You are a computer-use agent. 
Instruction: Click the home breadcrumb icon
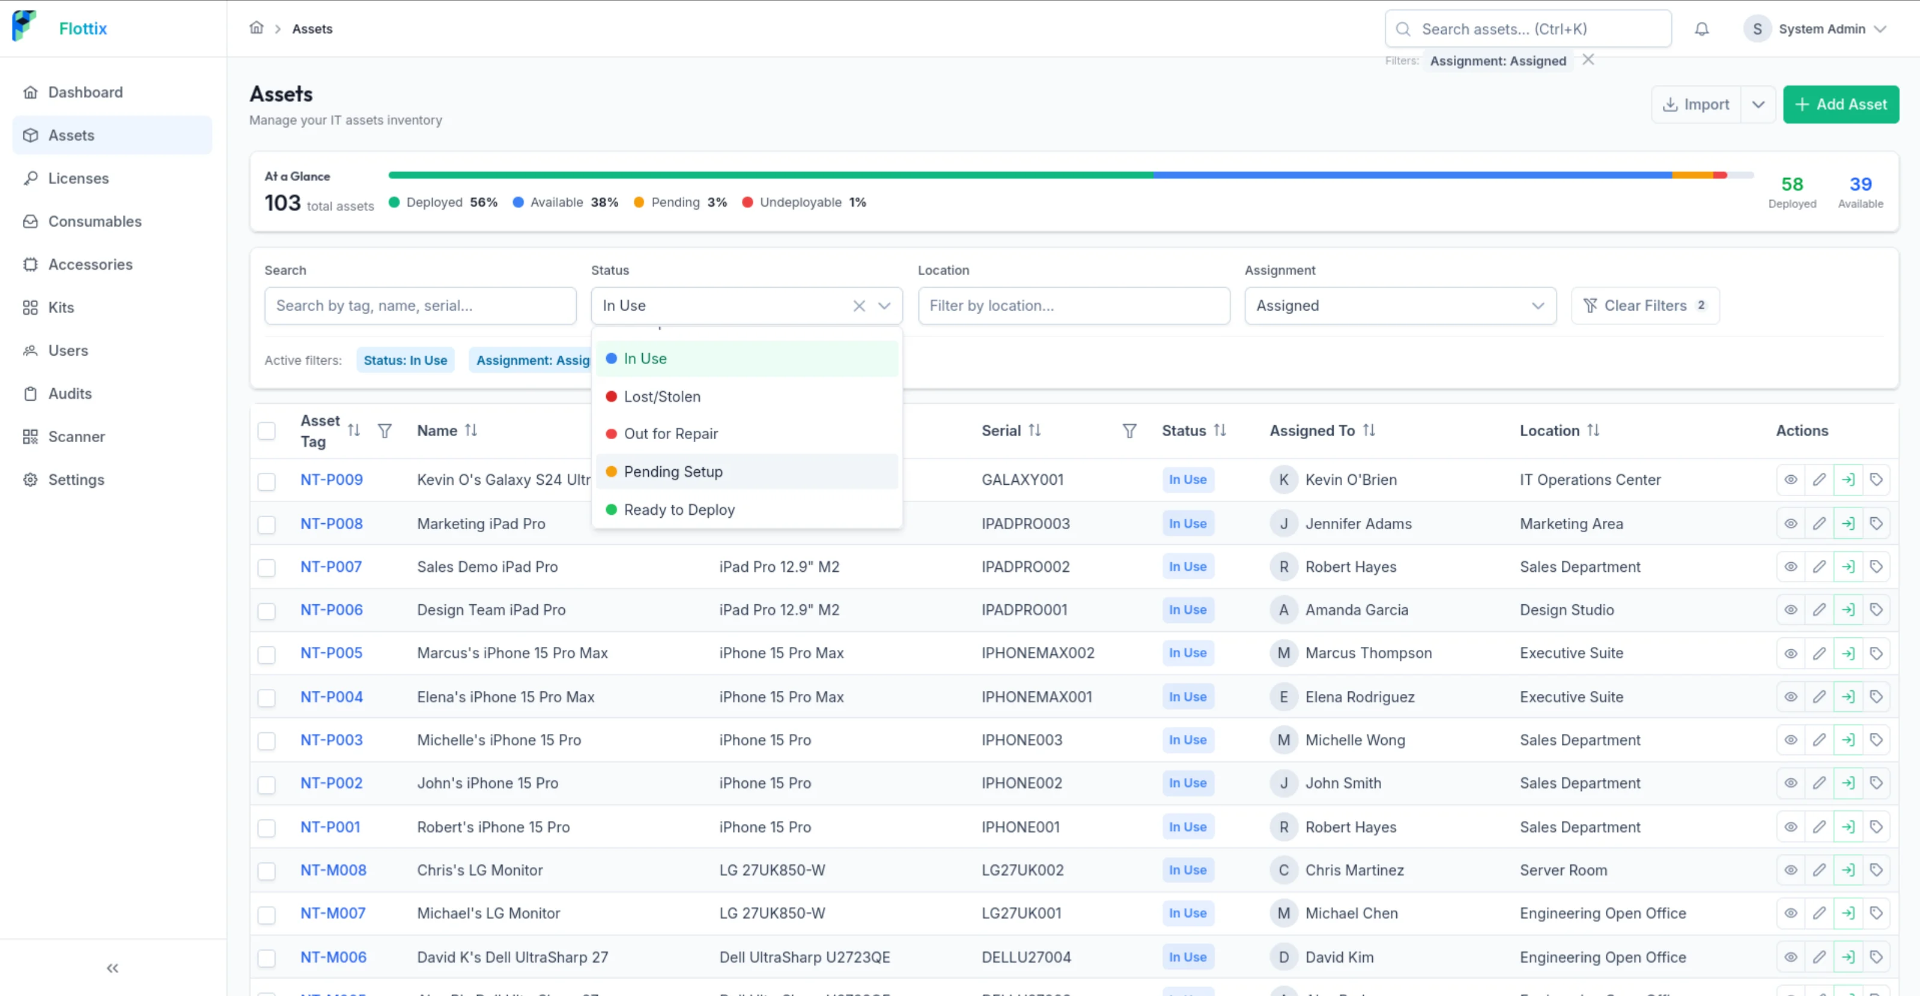point(257,28)
